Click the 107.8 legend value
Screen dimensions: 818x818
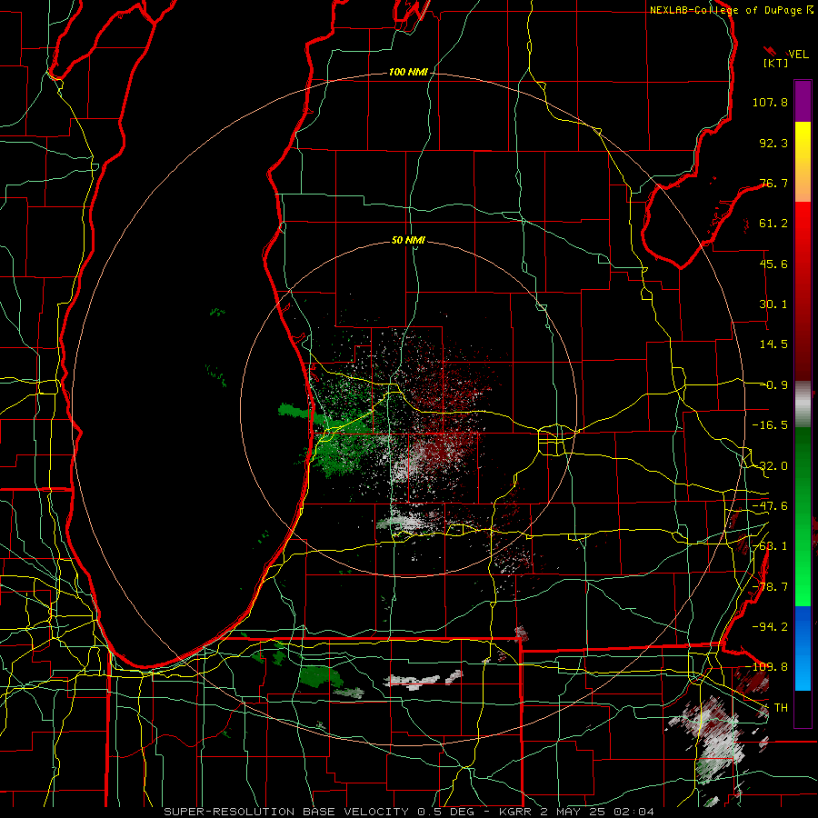(770, 102)
